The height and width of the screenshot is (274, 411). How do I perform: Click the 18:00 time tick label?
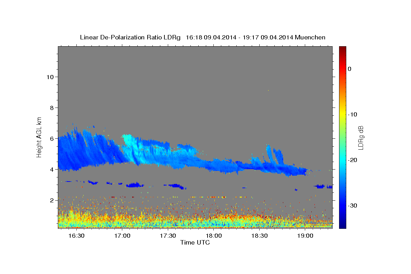tap(214, 236)
